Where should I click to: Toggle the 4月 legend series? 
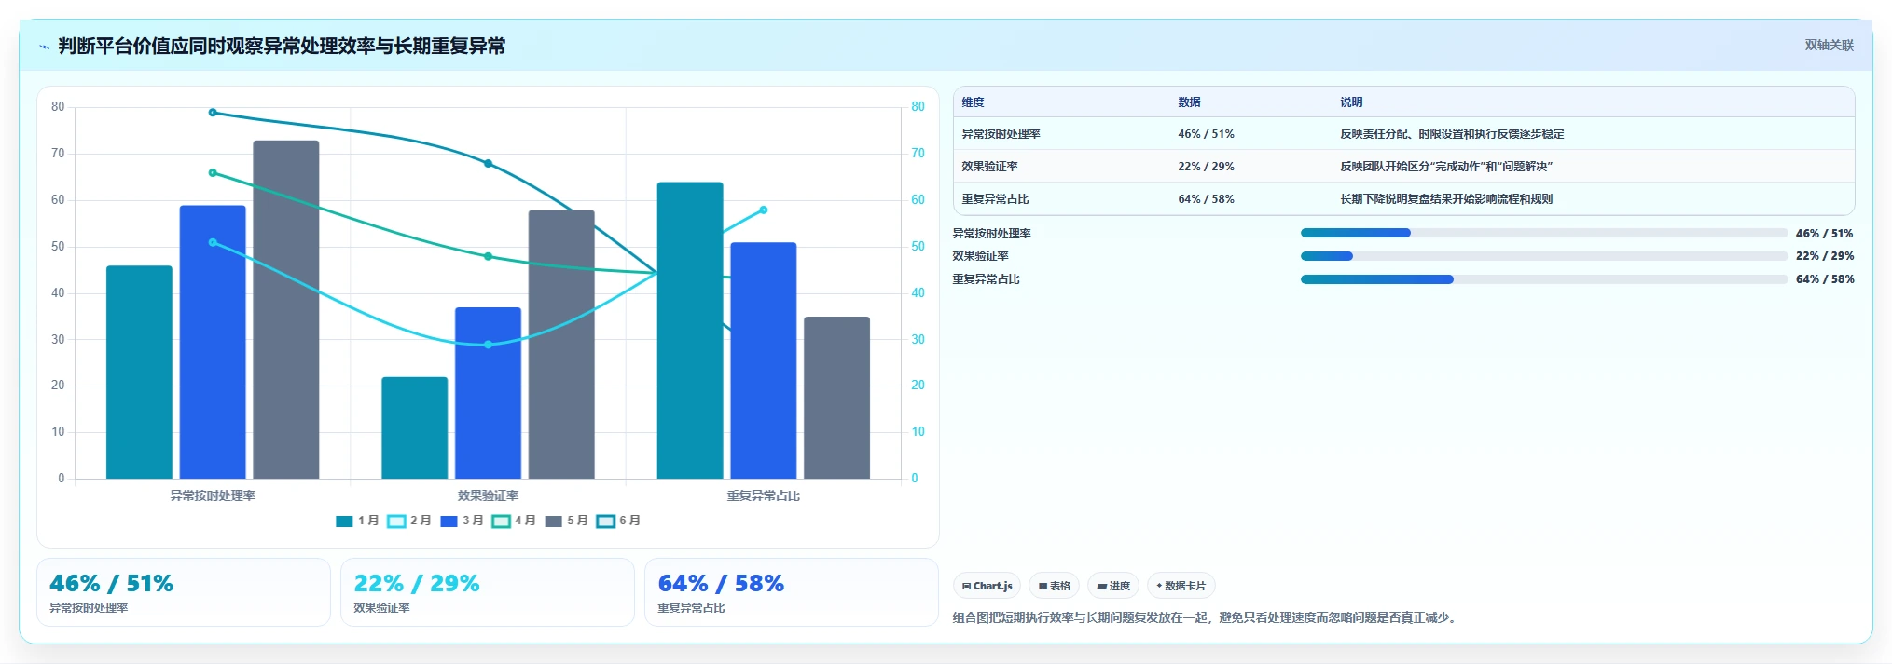coord(514,521)
